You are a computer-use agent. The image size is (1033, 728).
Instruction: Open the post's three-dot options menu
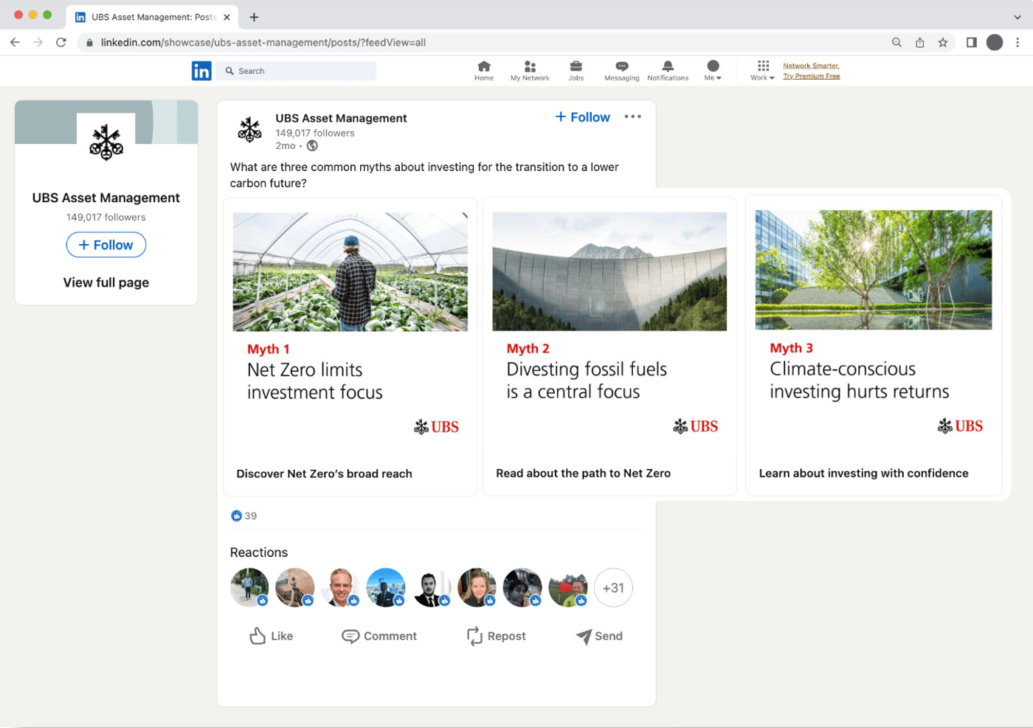click(x=633, y=117)
